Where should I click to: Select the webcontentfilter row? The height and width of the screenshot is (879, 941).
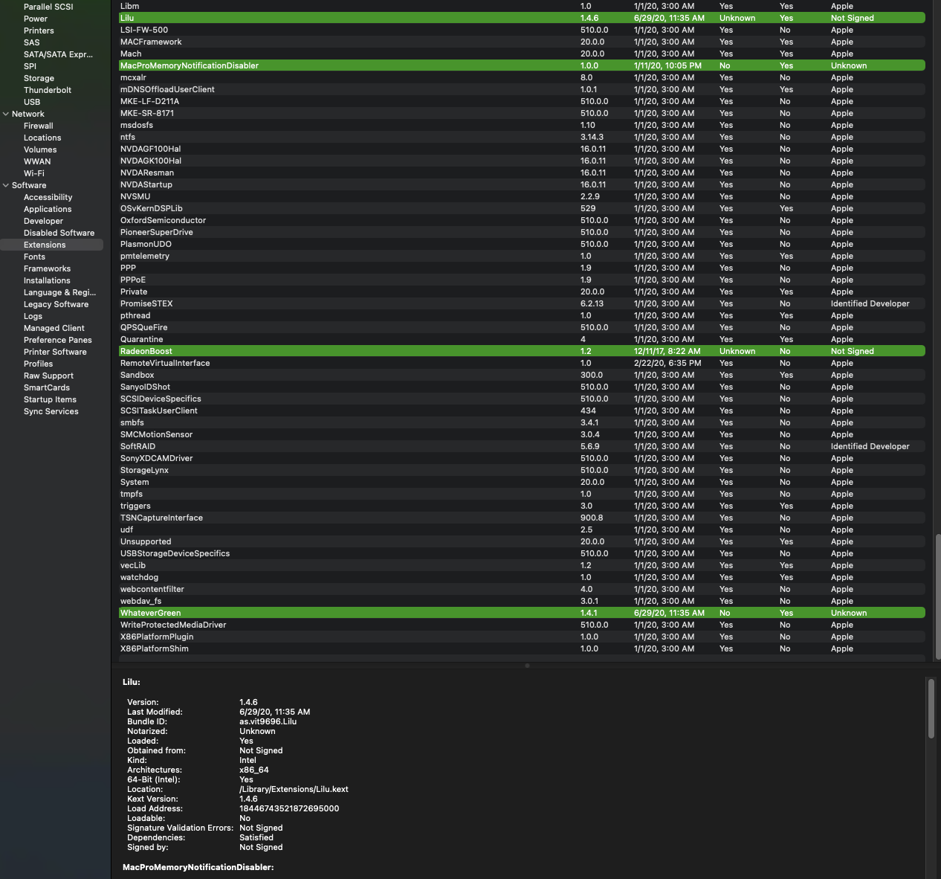[x=522, y=589]
